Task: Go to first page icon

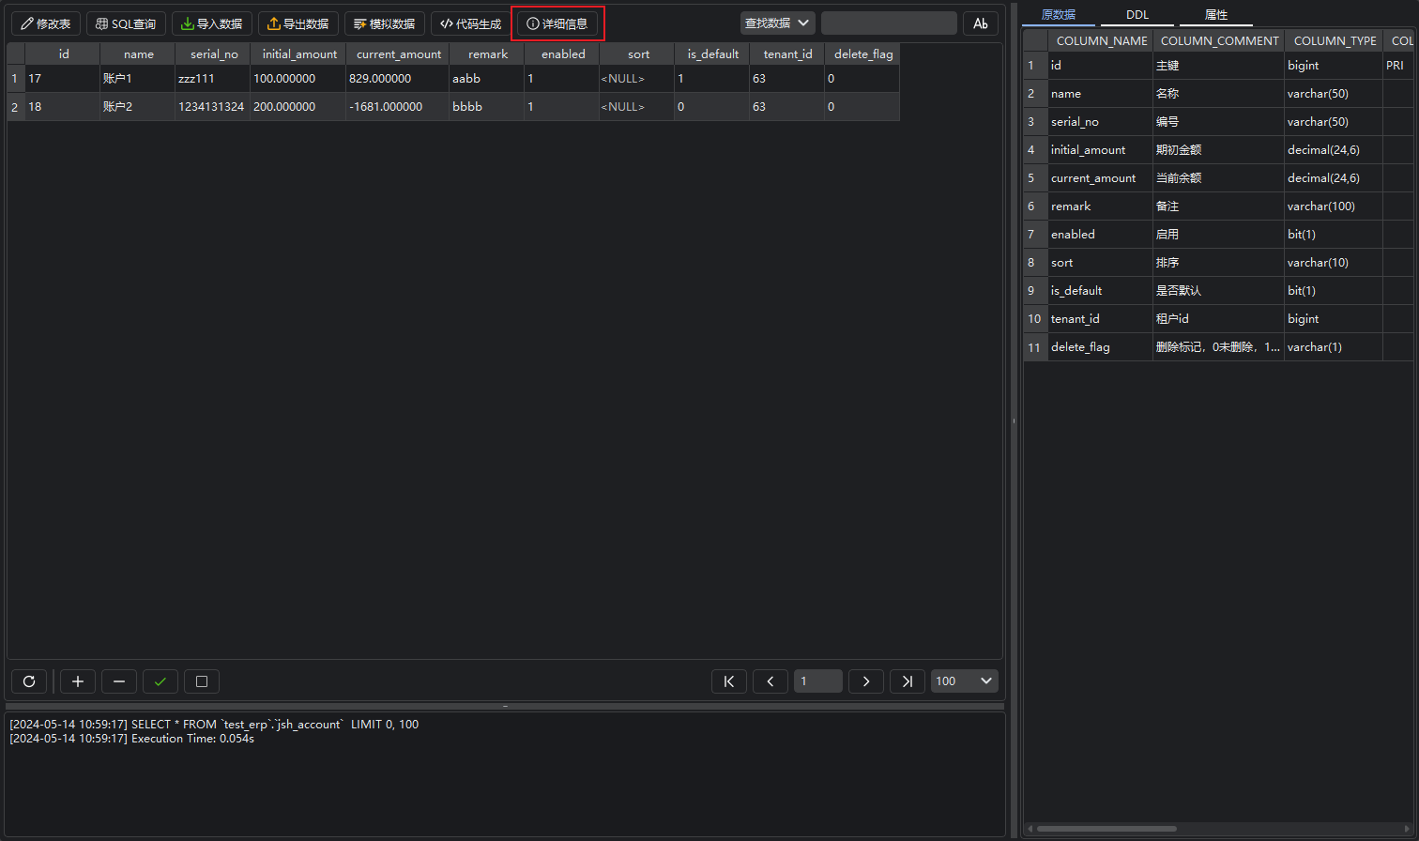Action: [729, 681]
